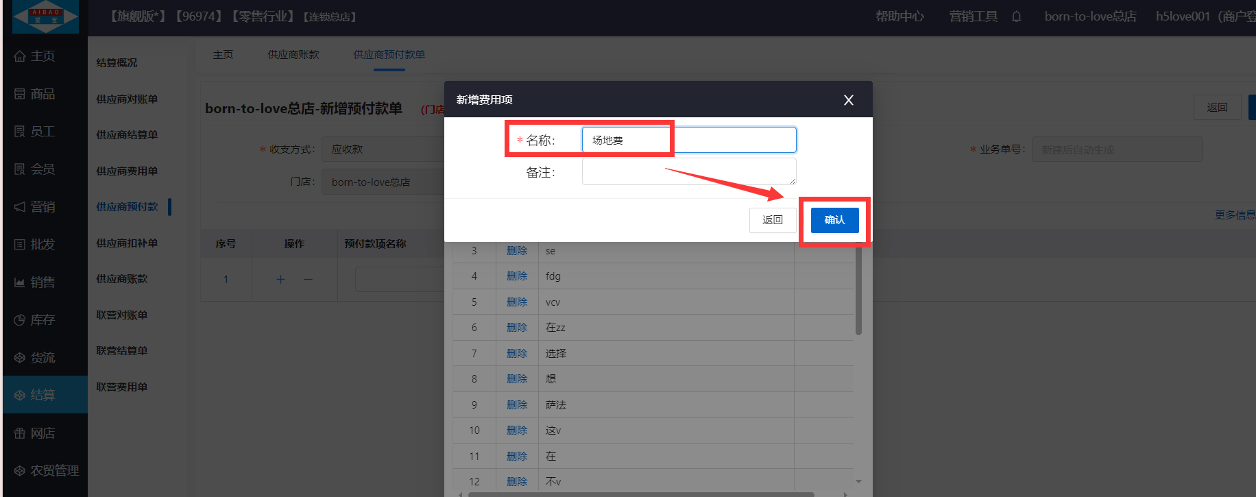Select 供应商对账单 from the submenu
The width and height of the screenshot is (1256, 497).
point(127,99)
